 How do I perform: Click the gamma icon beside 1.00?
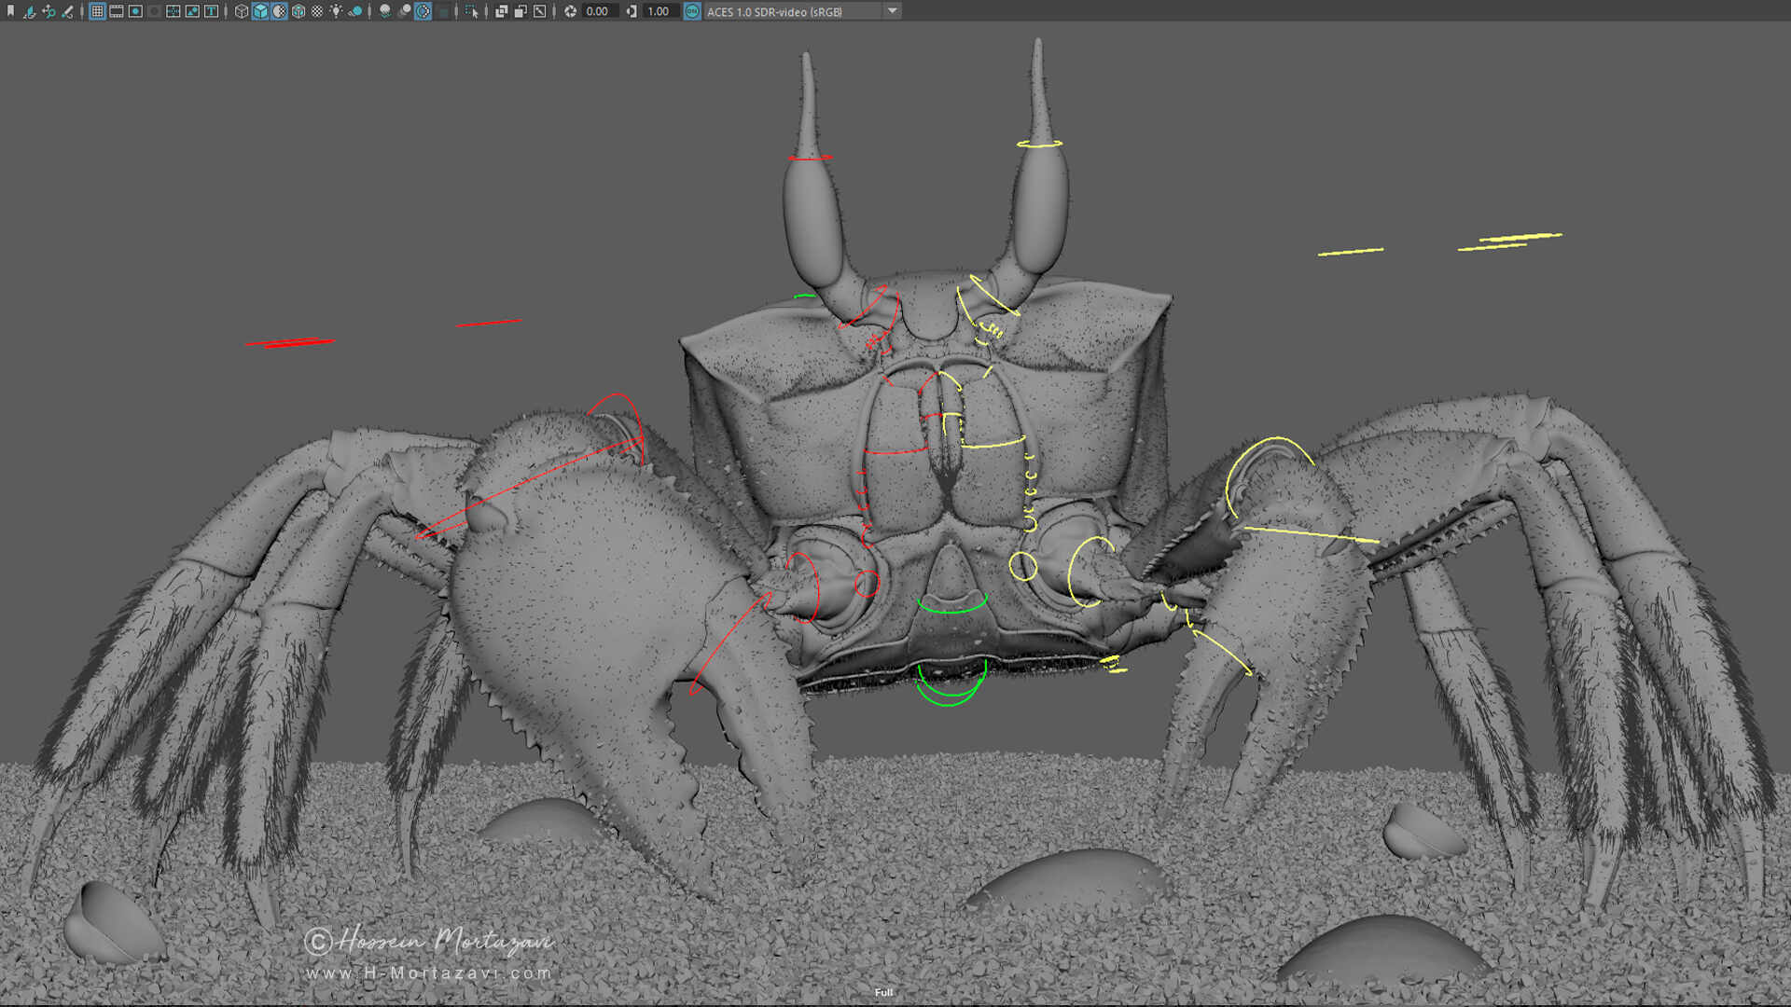click(x=632, y=11)
